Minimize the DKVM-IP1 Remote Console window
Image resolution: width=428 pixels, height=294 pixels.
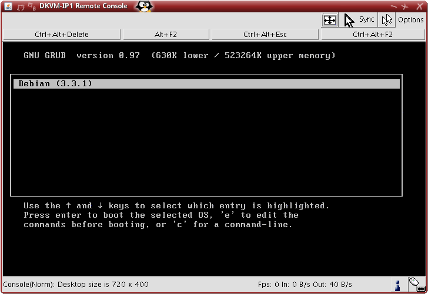(394, 6)
